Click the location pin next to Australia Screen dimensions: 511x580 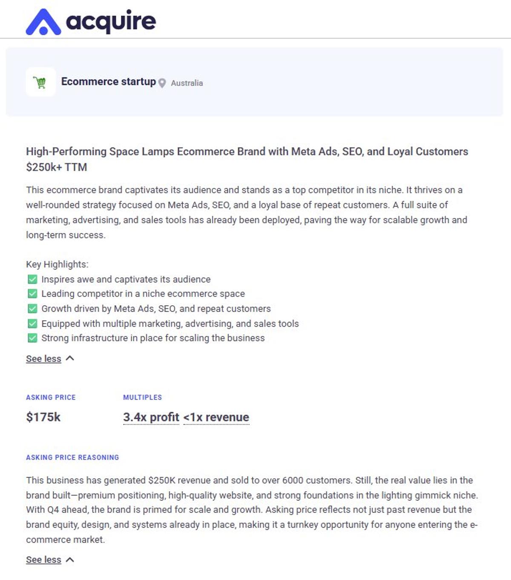tap(162, 83)
